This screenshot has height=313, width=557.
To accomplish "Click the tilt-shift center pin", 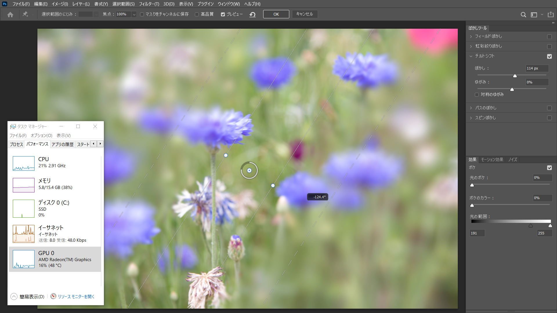I will pos(249,170).
